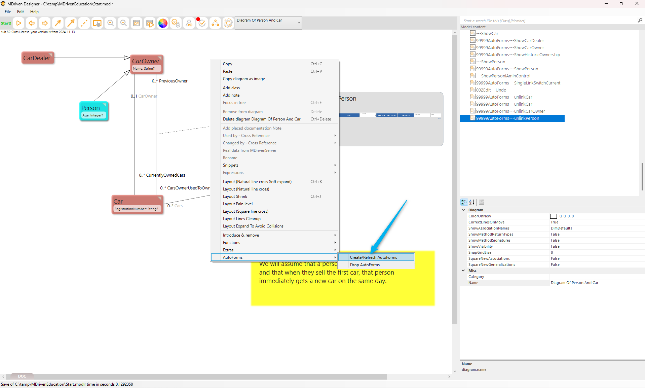Screen dimensions: 645x388
Task: Switch property grid to Alphabetical sorting
Action: [x=472, y=202]
